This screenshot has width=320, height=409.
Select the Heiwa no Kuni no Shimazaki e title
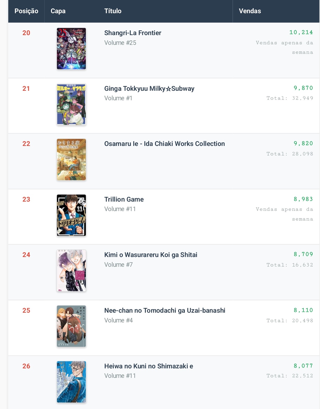[149, 366]
